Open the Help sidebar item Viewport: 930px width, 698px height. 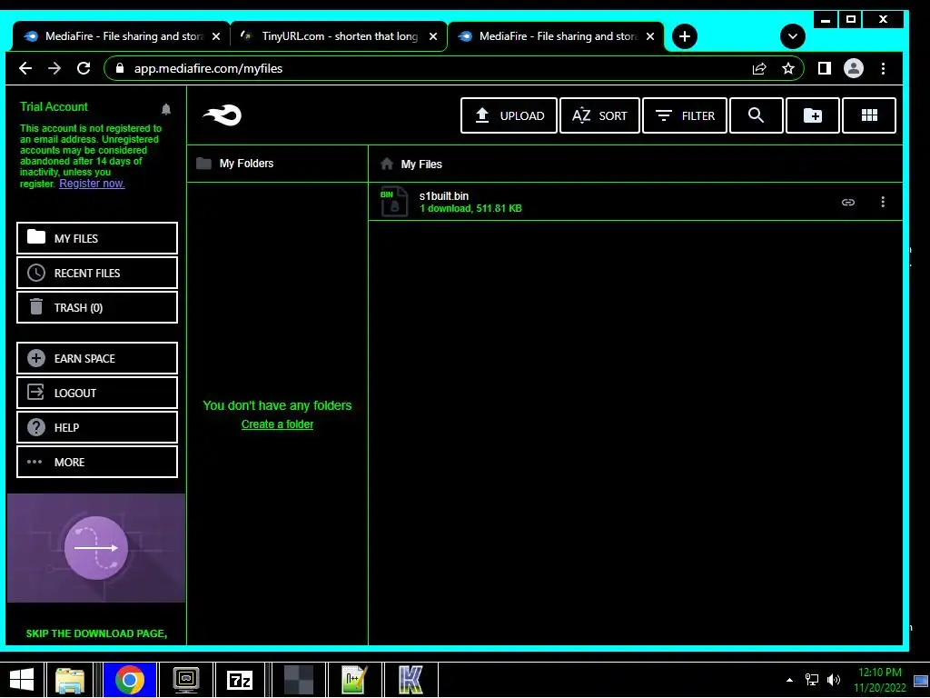[x=97, y=427]
